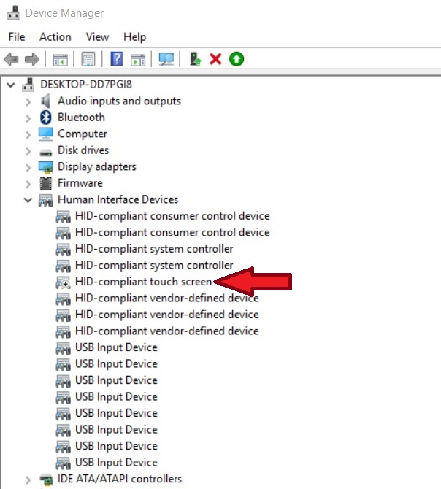Image resolution: width=441 pixels, height=489 pixels.
Task: Select the Human Interface Devices label
Action: pyautogui.click(x=118, y=199)
